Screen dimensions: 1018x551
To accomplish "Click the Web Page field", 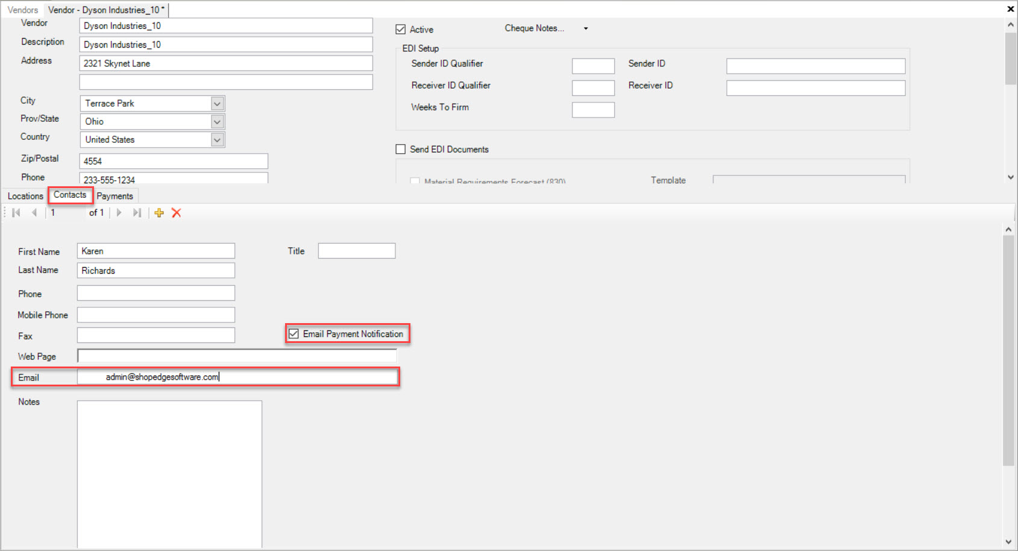I will click(237, 356).
